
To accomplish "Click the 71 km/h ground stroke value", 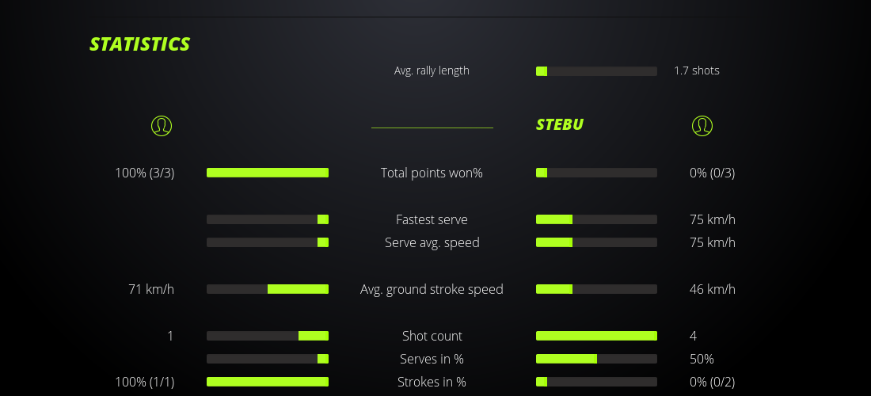I will [151, 289].
